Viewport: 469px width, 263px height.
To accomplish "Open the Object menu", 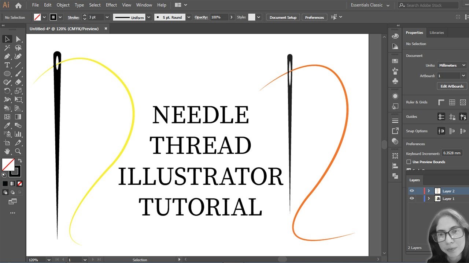I will pyautogui.click(x=63, y=5).
